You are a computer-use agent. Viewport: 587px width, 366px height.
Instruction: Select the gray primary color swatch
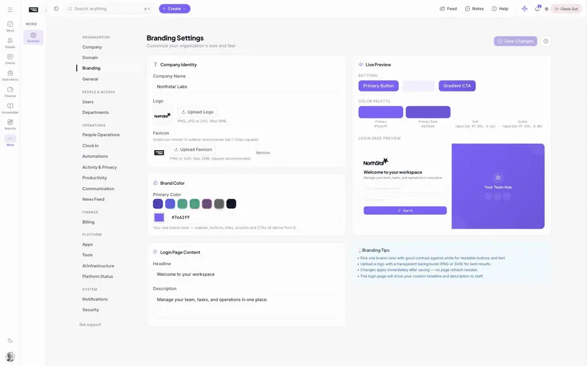tap(219, 204)
